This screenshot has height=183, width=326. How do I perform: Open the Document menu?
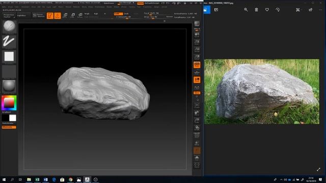point(25,7)
